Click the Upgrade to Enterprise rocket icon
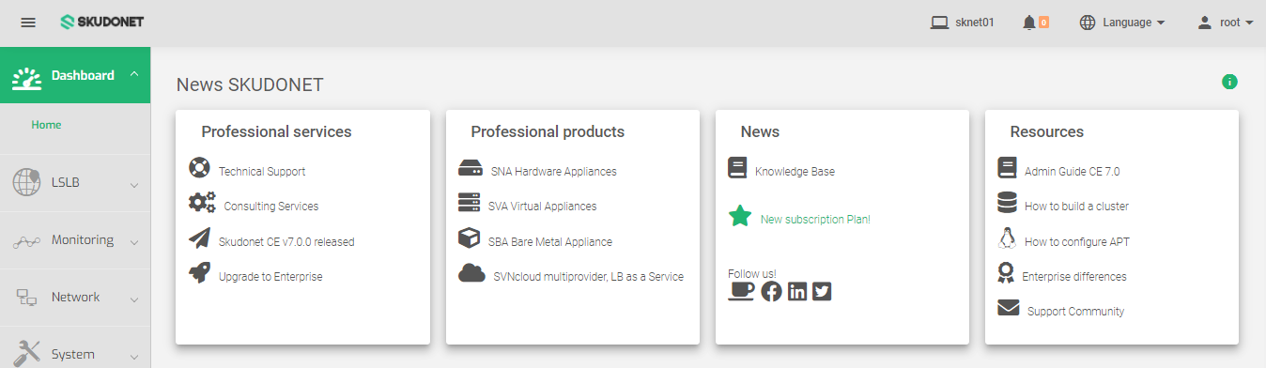 click(199, 273)
